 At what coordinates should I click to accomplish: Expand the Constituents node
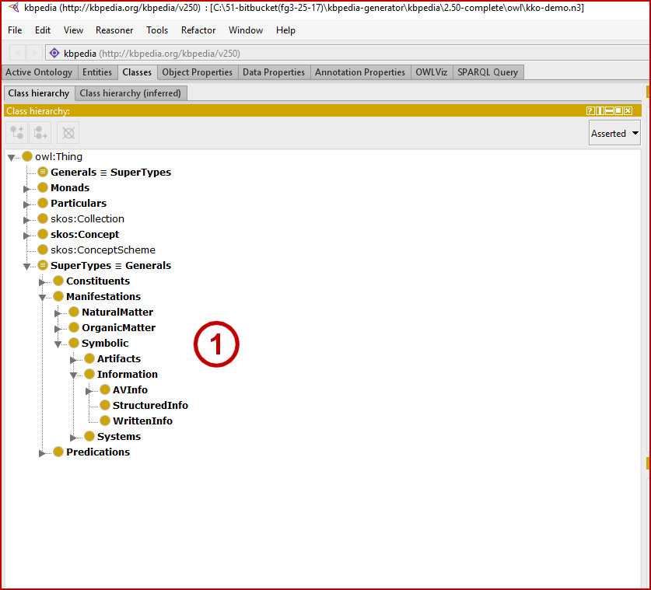click(42, 282)
